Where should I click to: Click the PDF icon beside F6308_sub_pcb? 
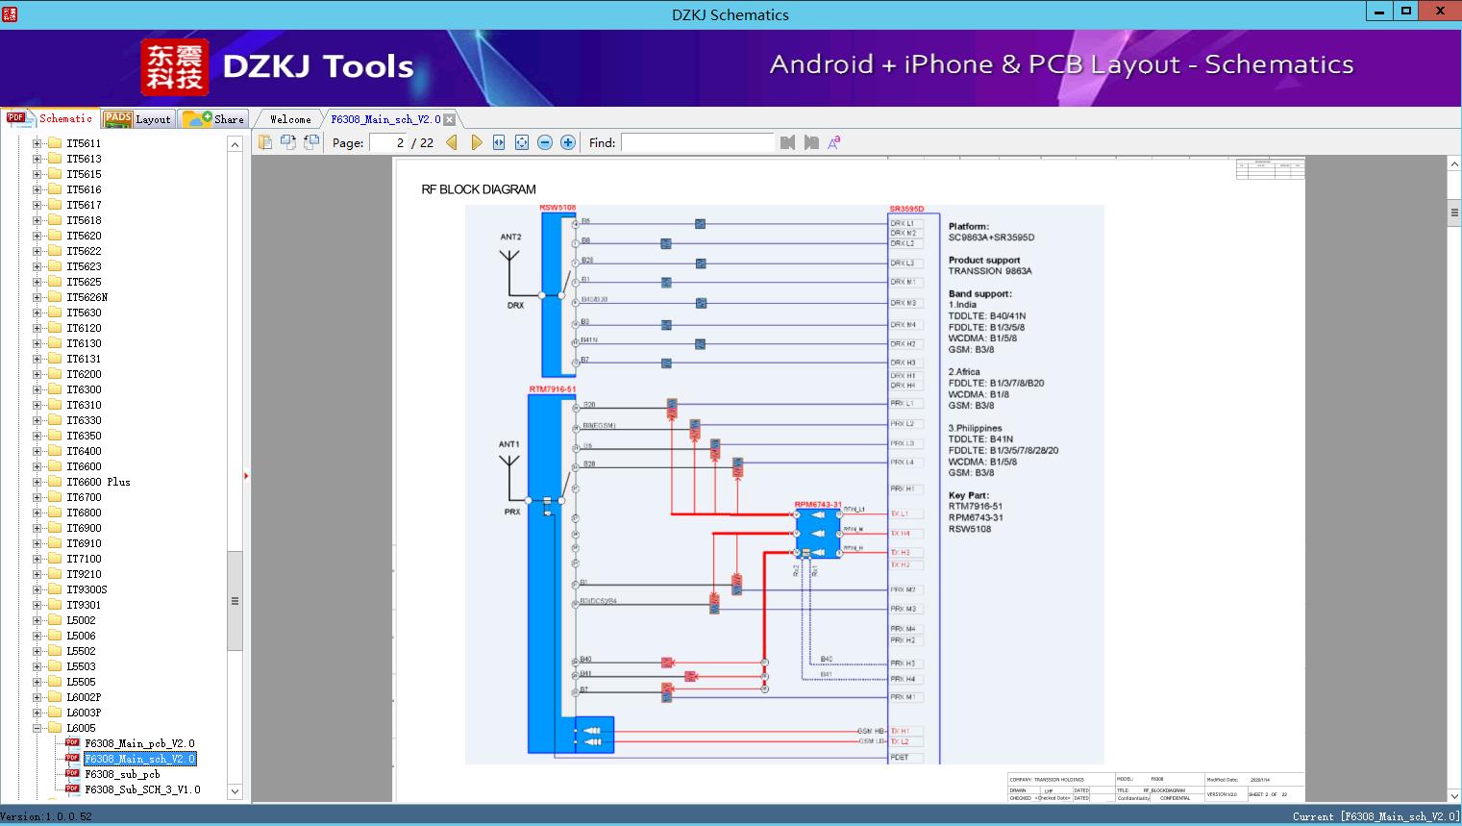point(72,774)
